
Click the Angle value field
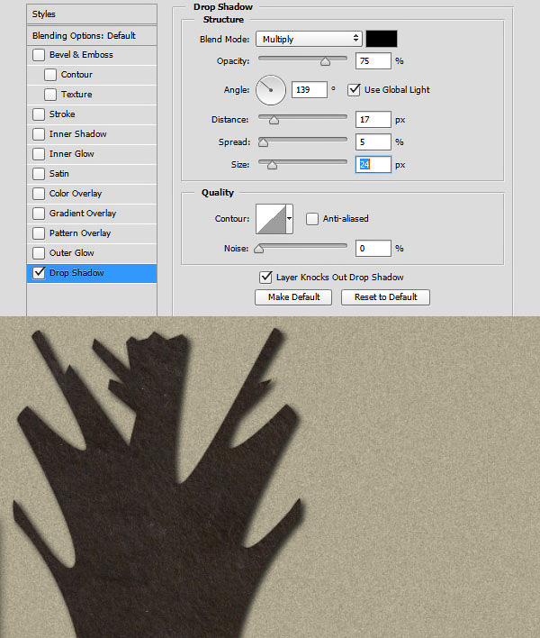click(x=310, y=90)
